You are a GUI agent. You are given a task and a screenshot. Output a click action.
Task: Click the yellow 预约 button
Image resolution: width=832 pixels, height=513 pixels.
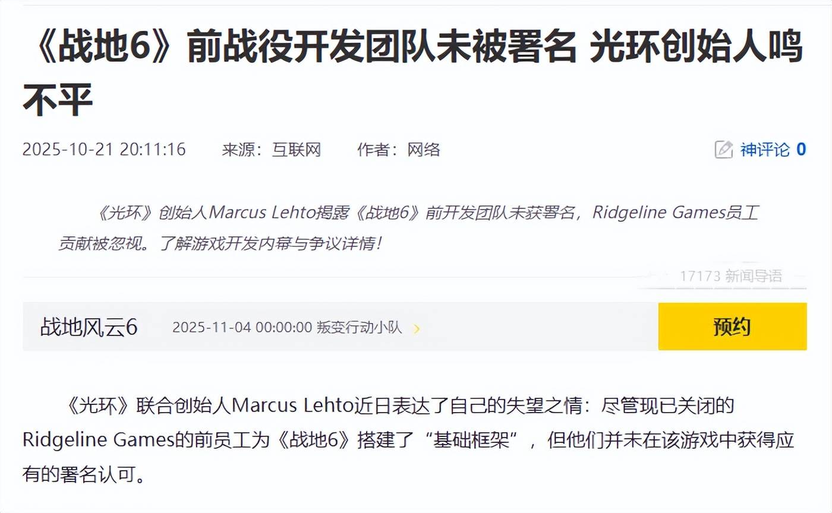pyautogui.click(x=732, y=327)
